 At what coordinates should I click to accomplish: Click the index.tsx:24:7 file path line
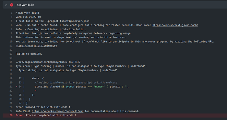[48, 62]
